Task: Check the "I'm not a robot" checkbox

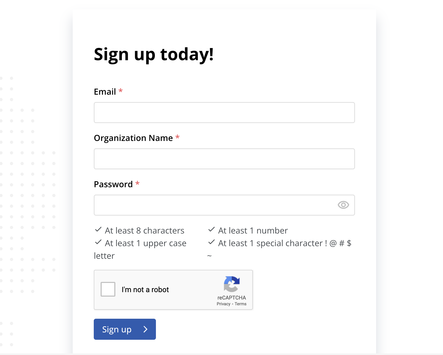Action: point(108,289)
